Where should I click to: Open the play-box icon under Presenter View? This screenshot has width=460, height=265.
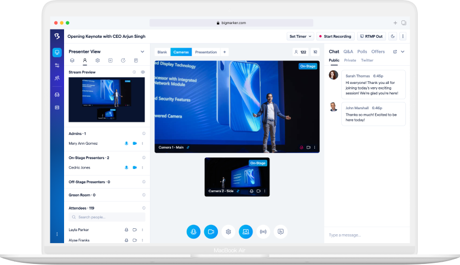[x=110, y=60]
